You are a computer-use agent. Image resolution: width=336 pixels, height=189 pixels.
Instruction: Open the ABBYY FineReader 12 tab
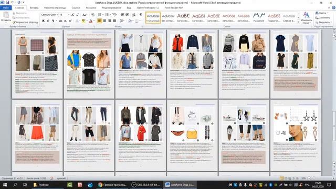point(148,8)
